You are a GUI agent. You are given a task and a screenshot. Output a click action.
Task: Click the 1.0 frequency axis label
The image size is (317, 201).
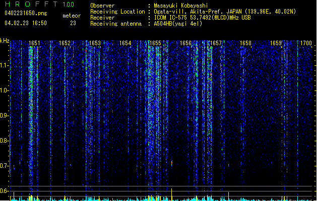(x=4, y=90)
